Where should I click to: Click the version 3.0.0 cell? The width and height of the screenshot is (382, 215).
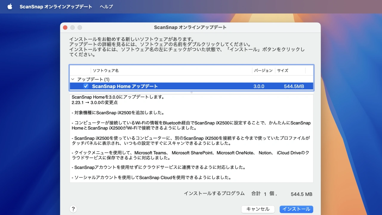(x=259, y=86)
